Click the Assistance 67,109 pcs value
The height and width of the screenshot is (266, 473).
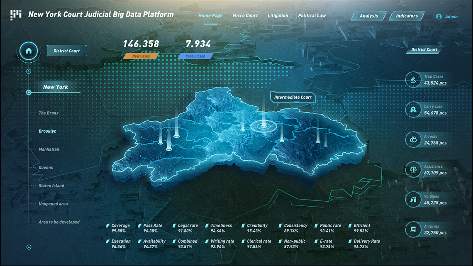(x=435, y=173)
